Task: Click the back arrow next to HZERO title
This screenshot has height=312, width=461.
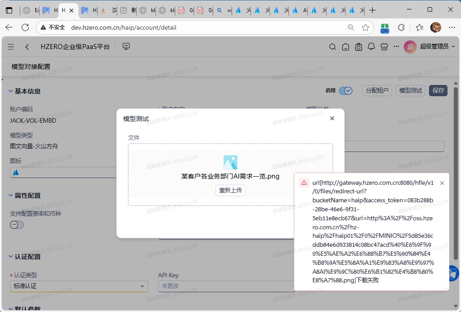Action: [x=27, y=47]
